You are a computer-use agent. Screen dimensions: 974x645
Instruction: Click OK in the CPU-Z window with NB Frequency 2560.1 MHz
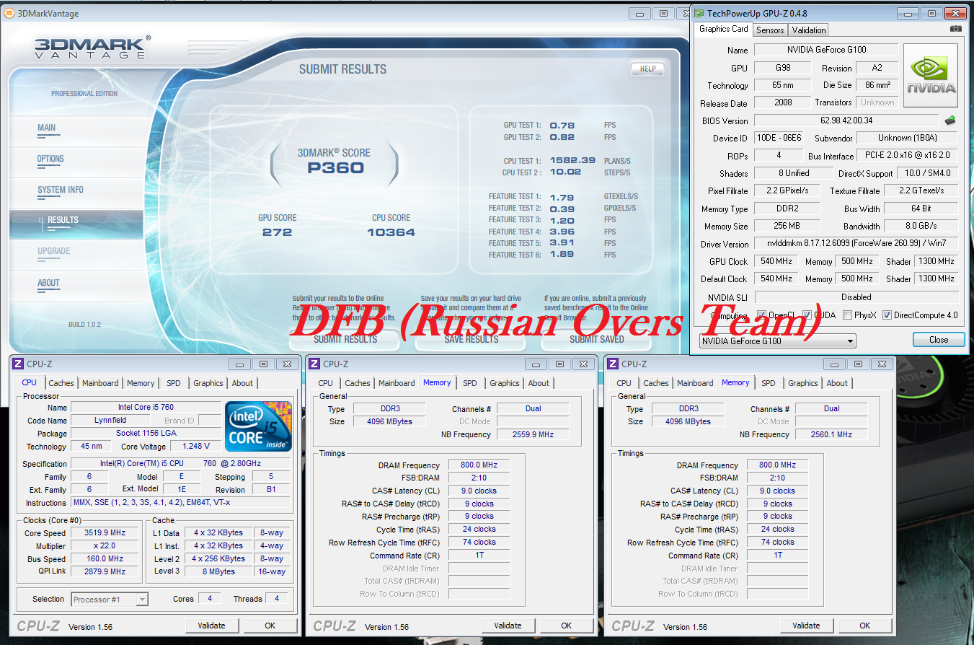click(x=865, y=626)
